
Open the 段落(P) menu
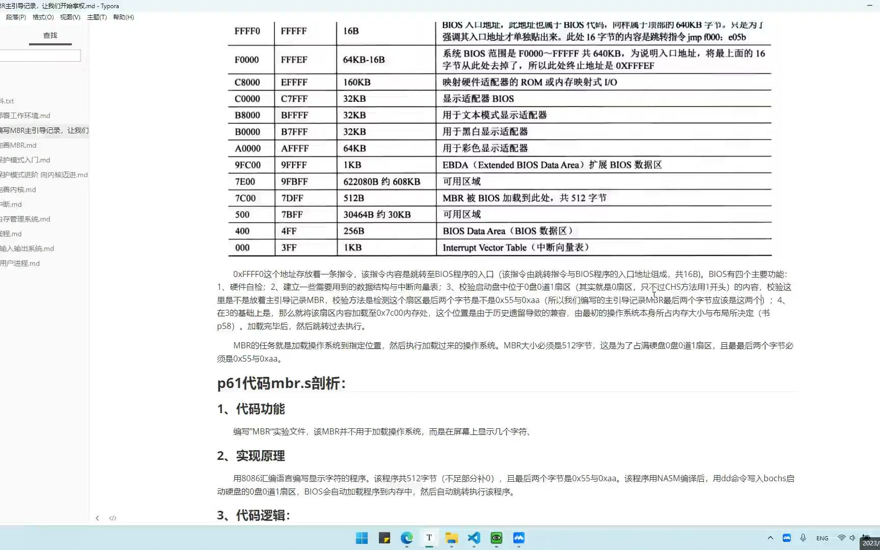coord(16,17)
